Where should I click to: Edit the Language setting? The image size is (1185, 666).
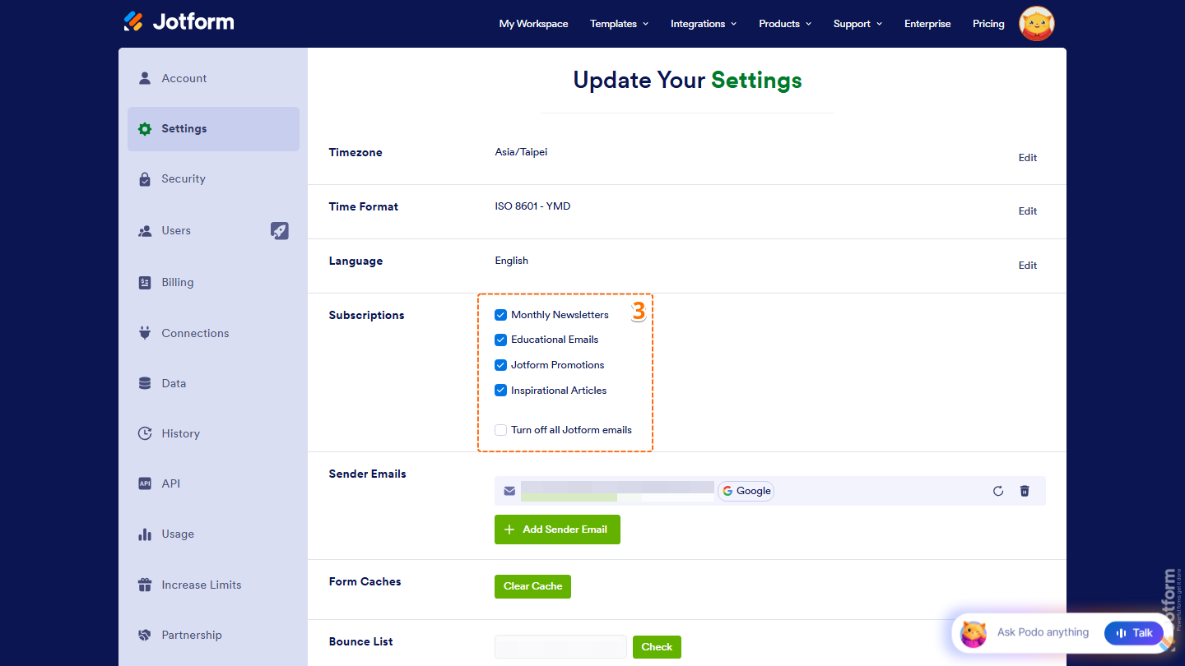tap(1028, 266)
